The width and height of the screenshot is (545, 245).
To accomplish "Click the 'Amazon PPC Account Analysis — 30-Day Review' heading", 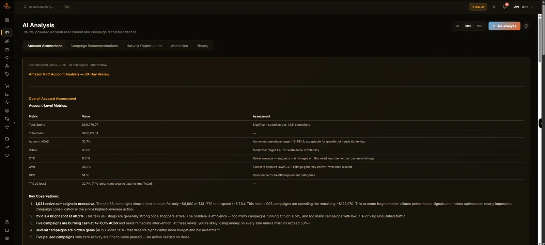I will click(x=69, y=74).
